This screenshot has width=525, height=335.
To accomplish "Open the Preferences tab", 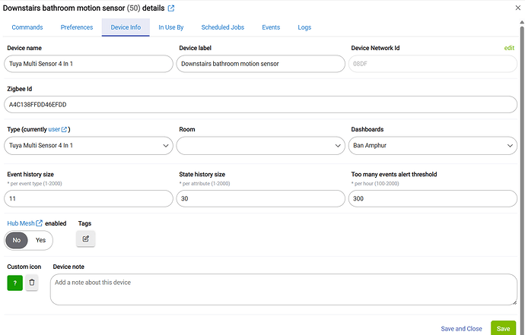I will tap(77, 27).
